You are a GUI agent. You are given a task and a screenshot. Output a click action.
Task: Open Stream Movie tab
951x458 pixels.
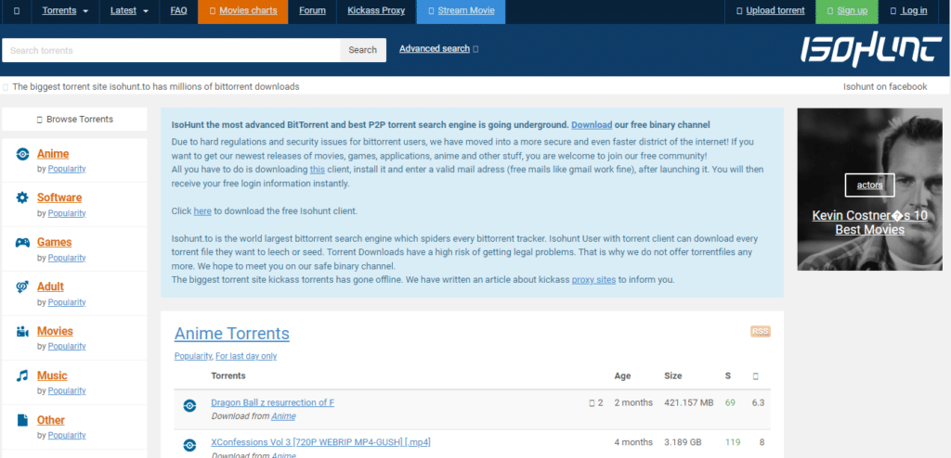pyautogui.click(x=461, y=11)
